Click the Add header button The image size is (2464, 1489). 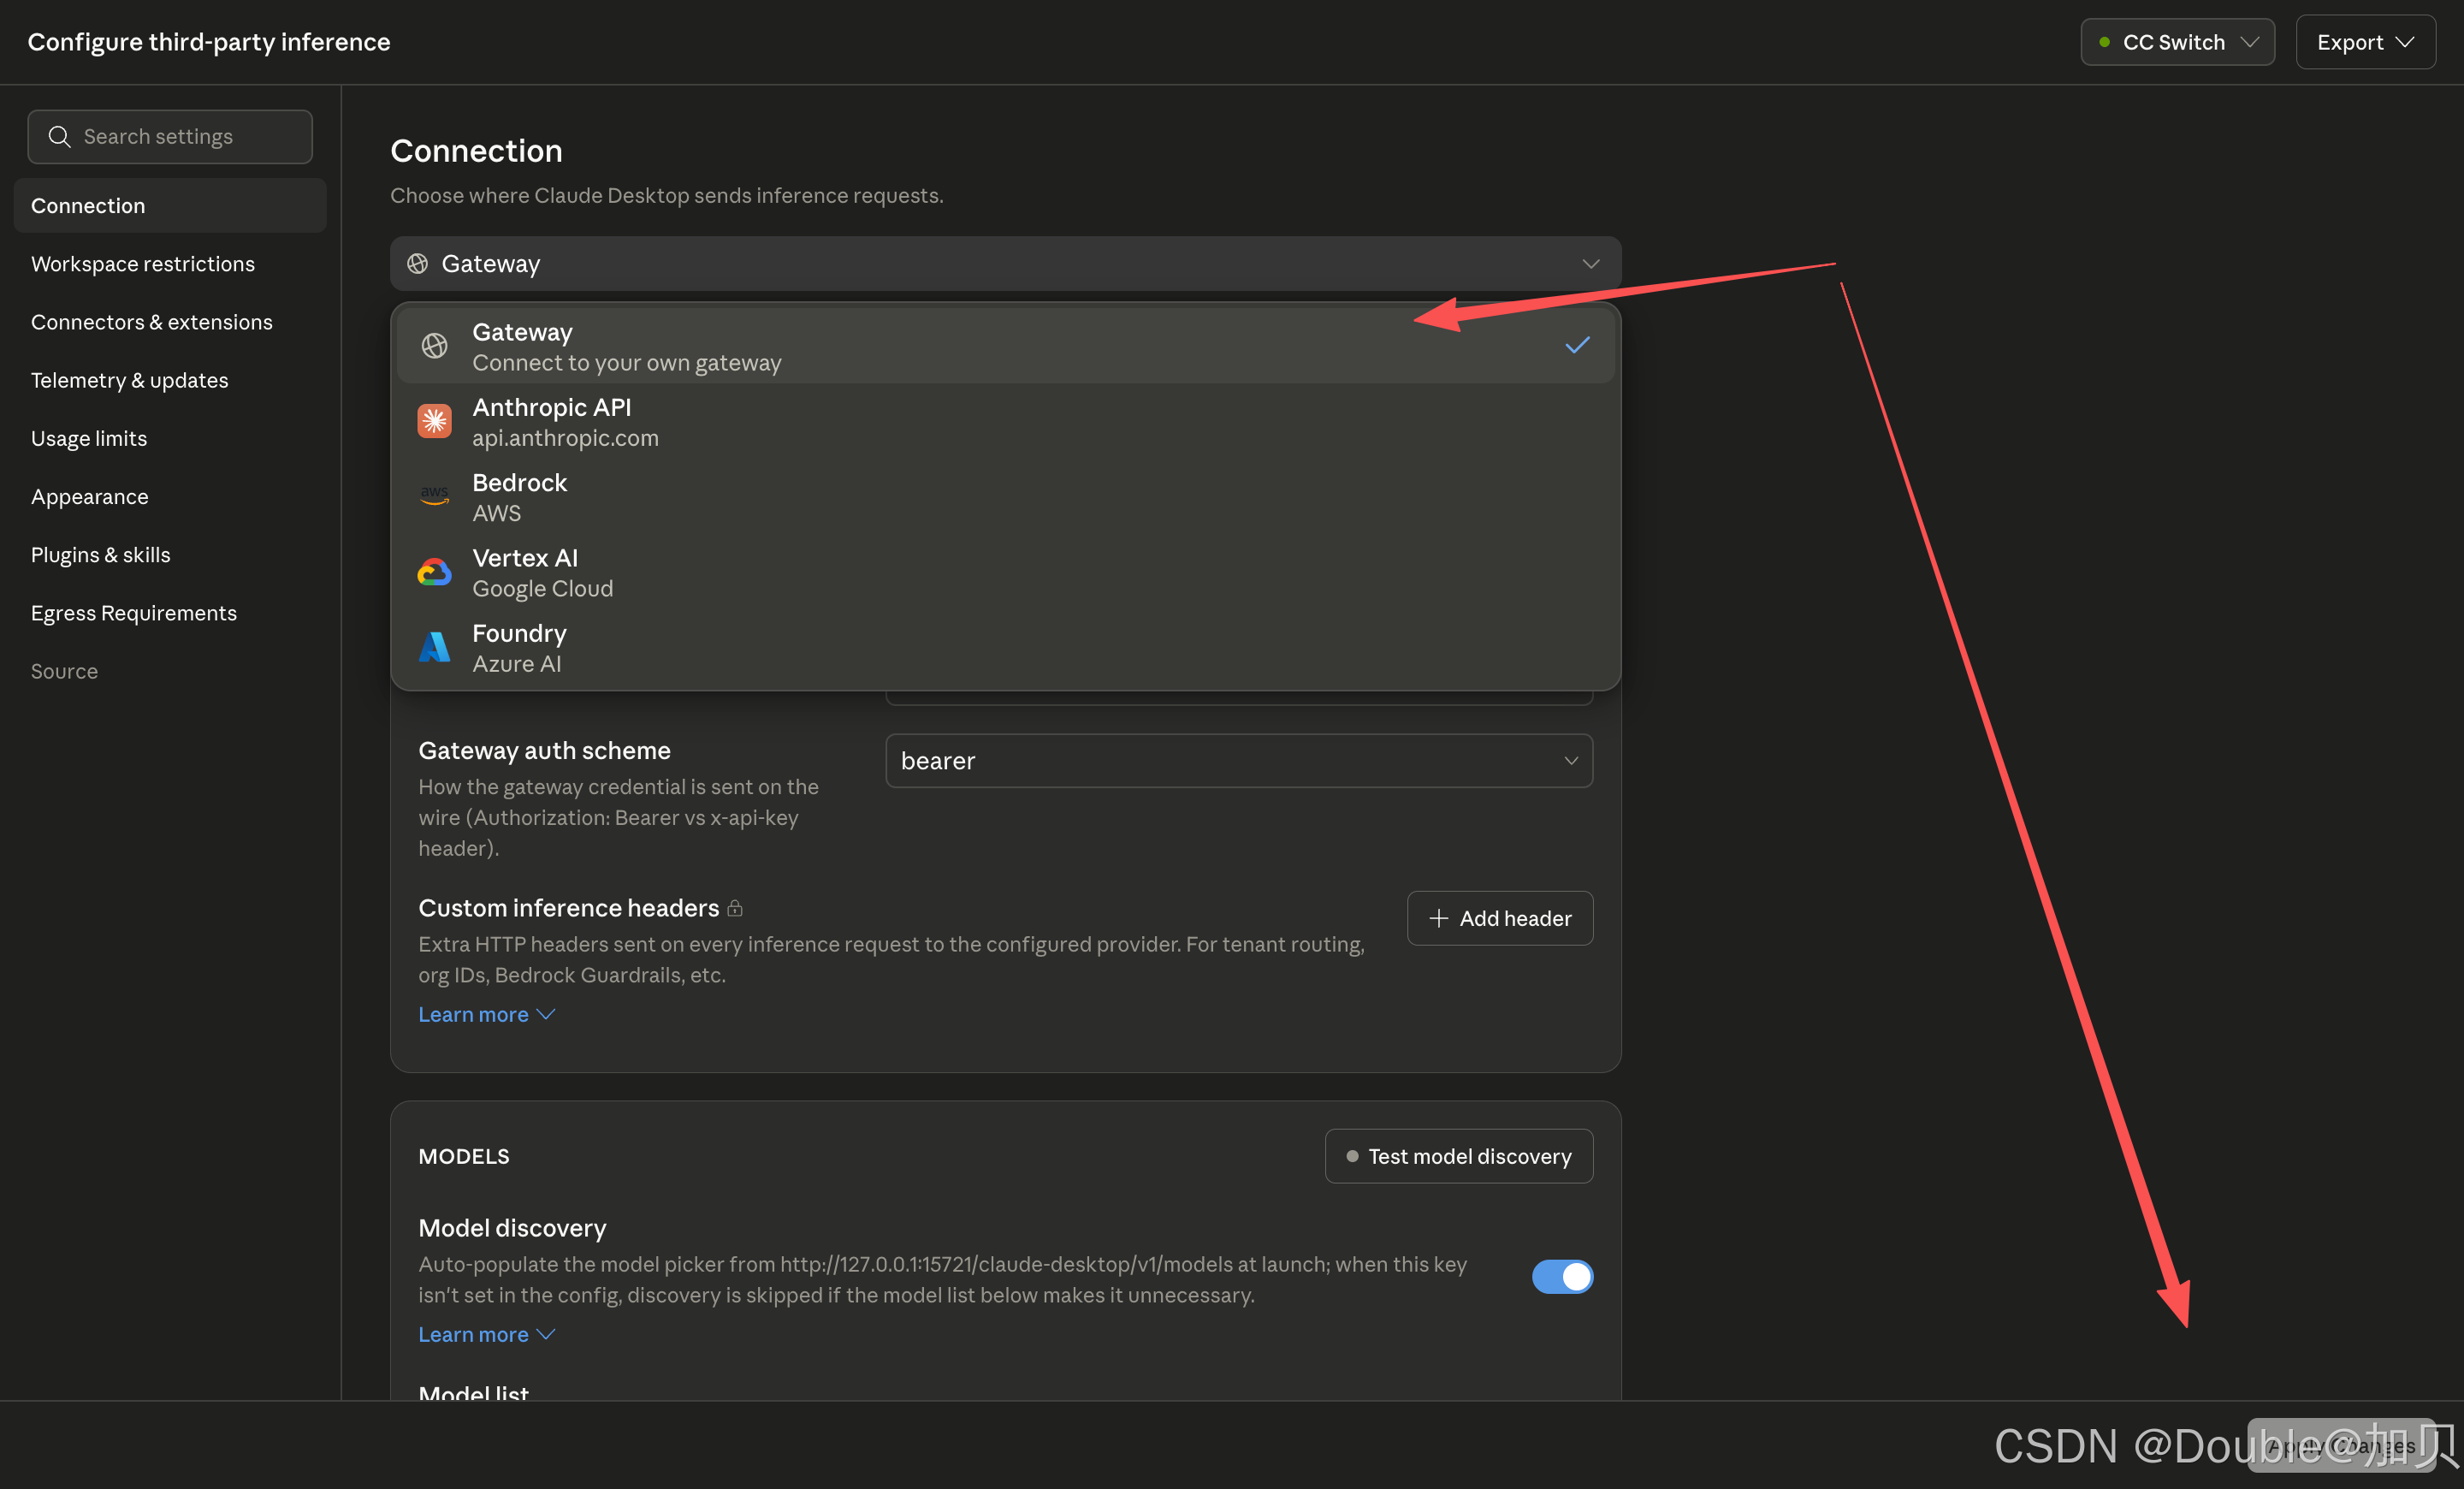click(x=1499, y=918)
